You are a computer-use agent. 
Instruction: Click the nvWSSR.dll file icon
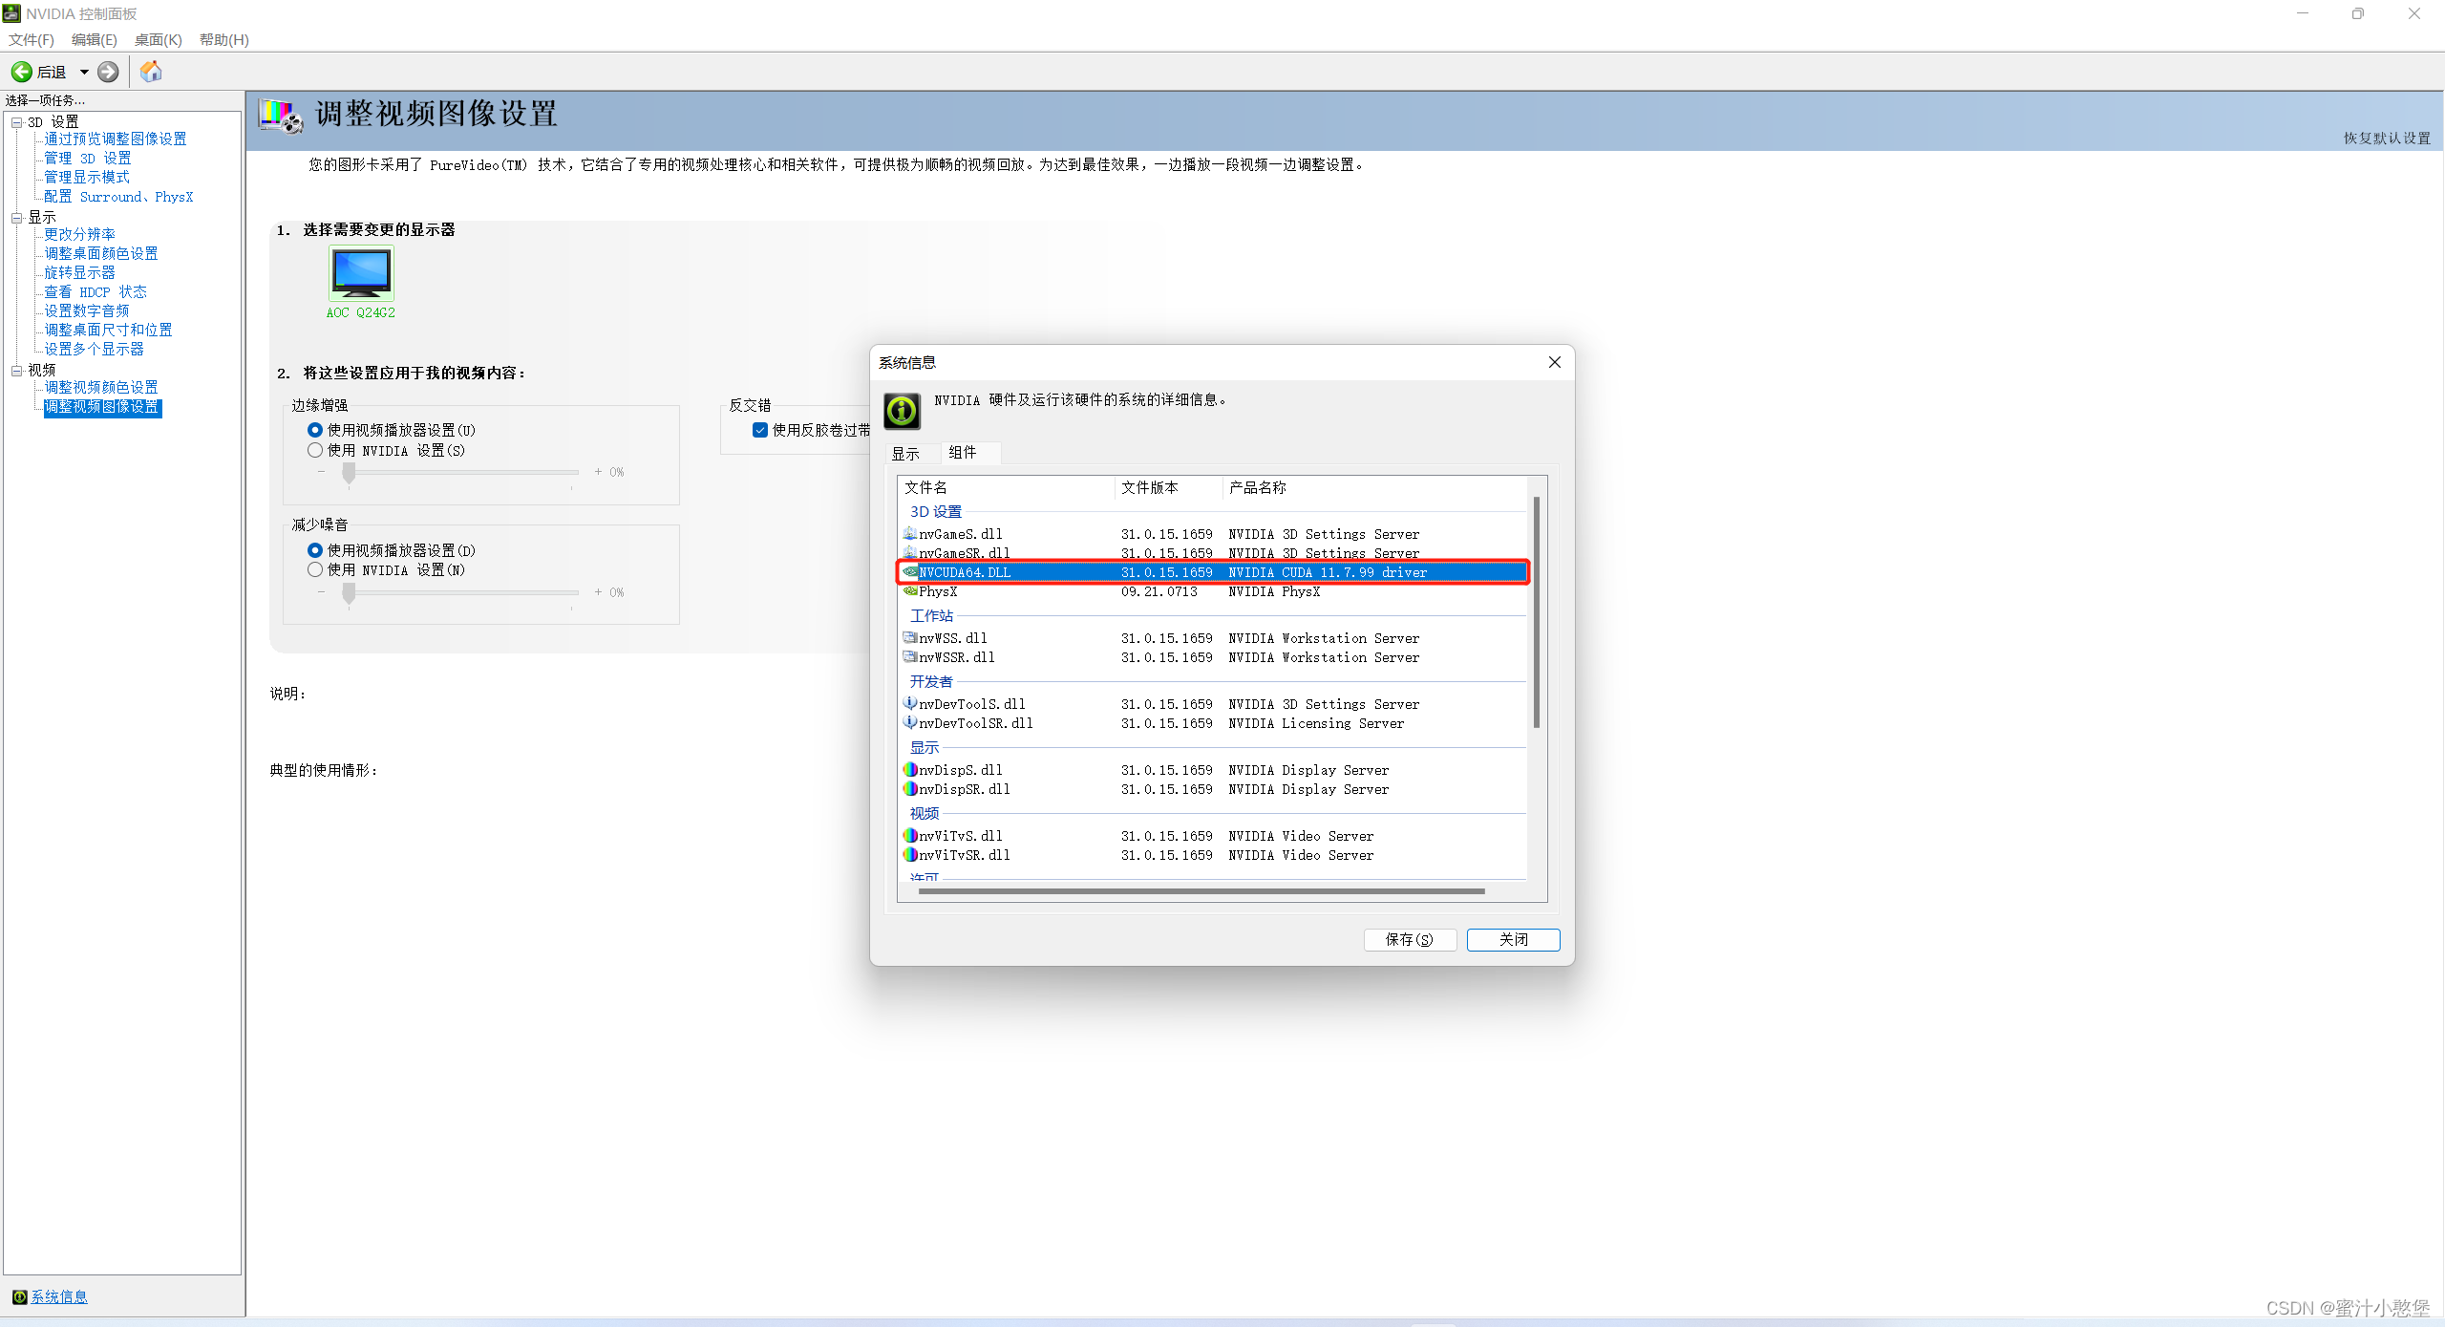(x=910, y=656)
